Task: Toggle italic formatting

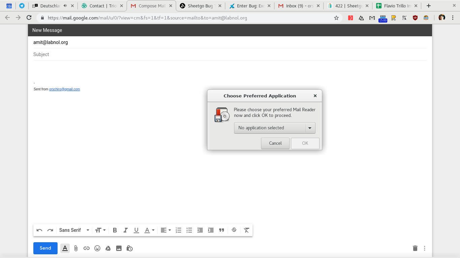Action: [126, 230]
